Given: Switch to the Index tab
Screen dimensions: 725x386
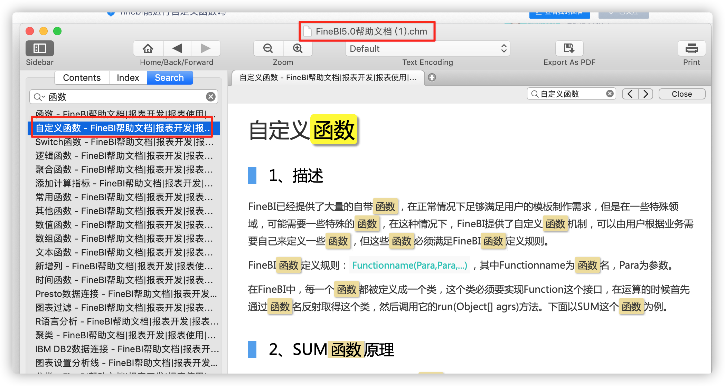Looking at the screenshot, I should pos(128,78).
